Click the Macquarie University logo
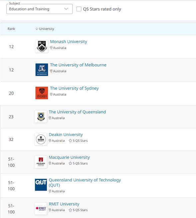Viewport: 196px width, 218px height. (41, 162)
